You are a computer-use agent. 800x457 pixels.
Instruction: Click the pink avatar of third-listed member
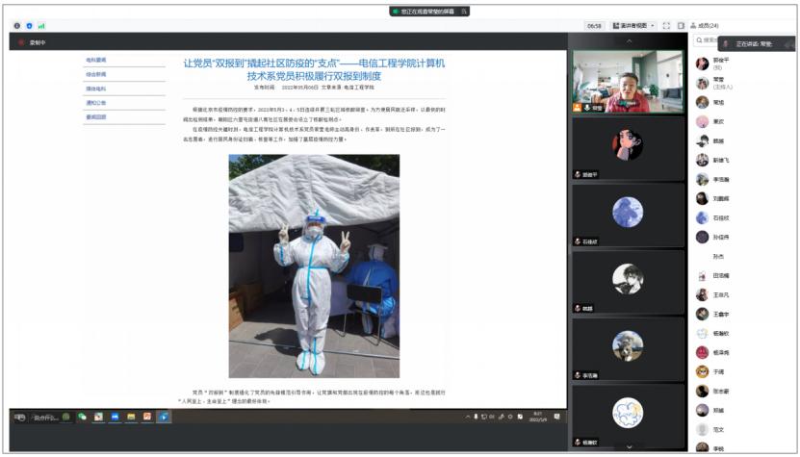(702, 121)
